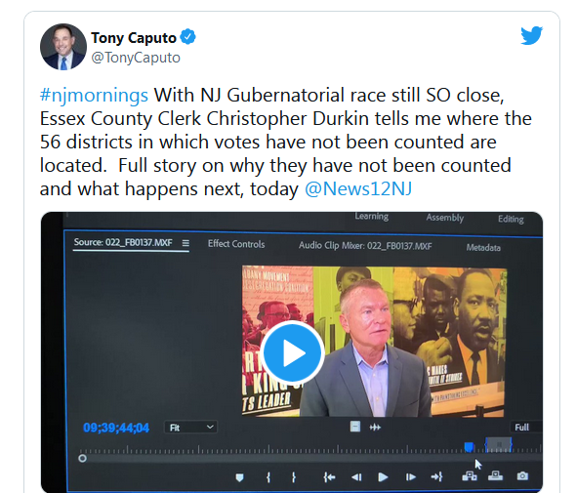Click the Step Back one frame button
The image size is (576, 493).
coord(356,477)
